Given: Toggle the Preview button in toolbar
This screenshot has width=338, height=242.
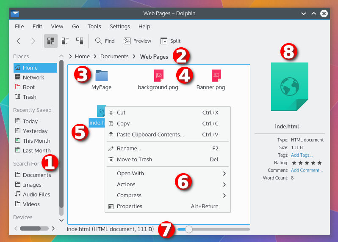Looking at the screenshot, I should 137,41.
